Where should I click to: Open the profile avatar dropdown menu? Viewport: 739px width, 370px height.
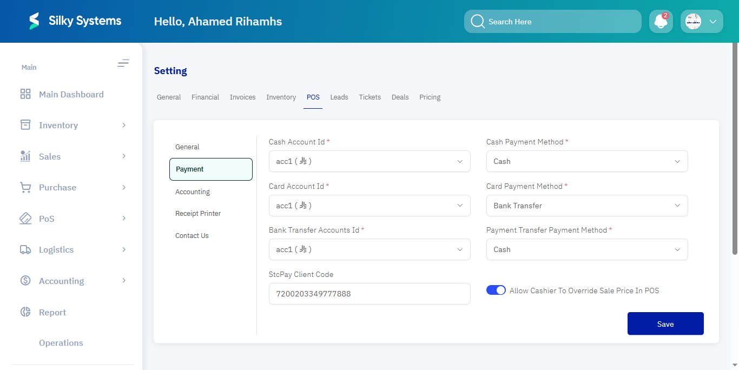pos(701,21)
